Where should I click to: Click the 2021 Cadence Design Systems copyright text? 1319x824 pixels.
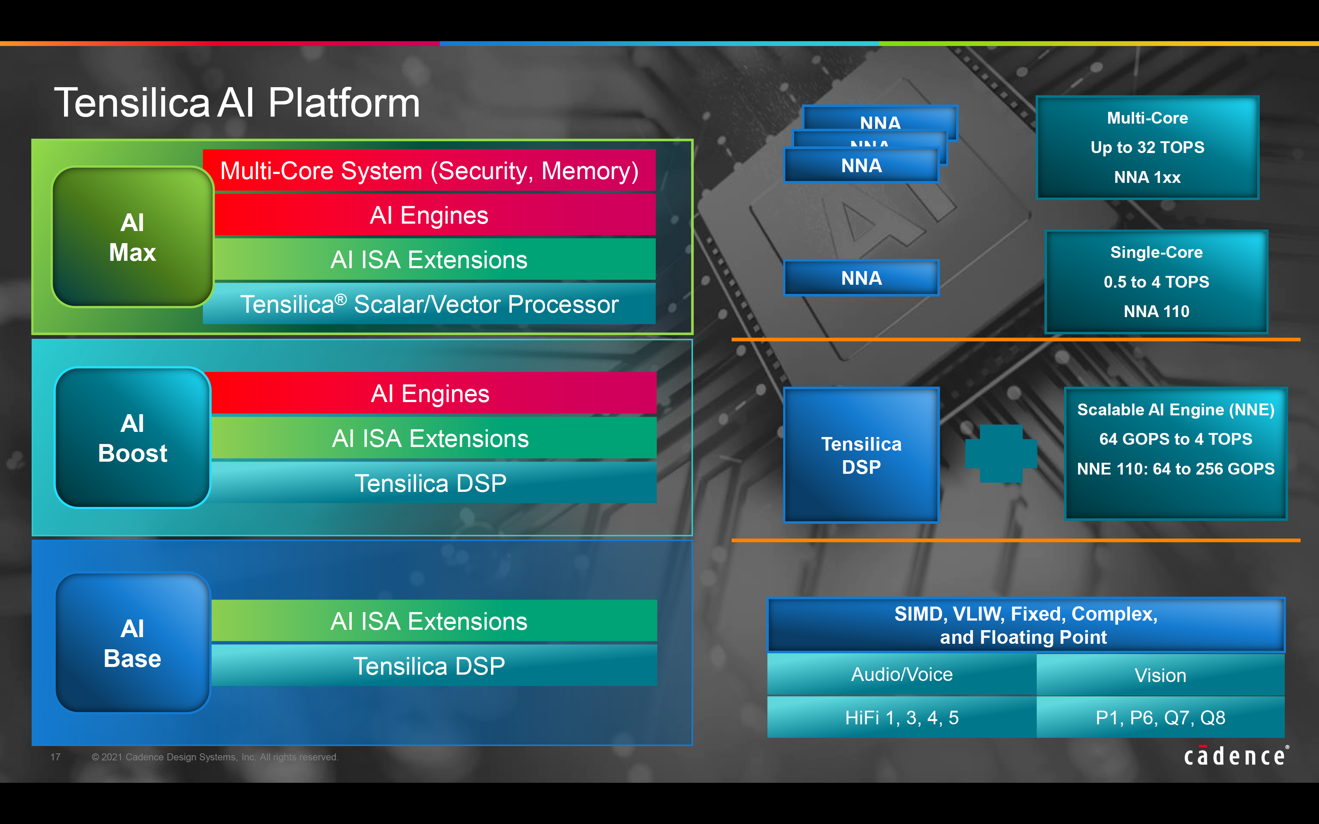point(215,757)
